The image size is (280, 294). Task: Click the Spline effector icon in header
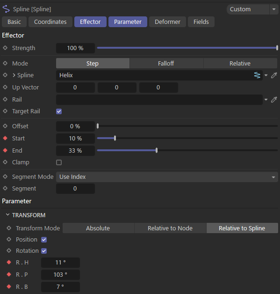coord(6,9)
